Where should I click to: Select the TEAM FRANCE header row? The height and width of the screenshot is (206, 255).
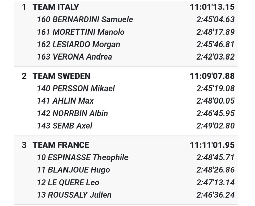click(126, 145)
